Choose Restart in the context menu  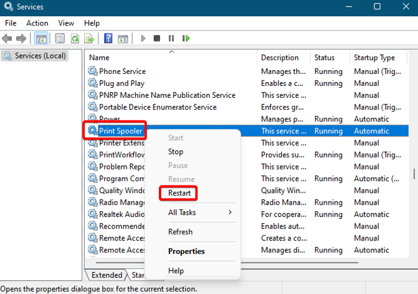click(x=179, y=193)
